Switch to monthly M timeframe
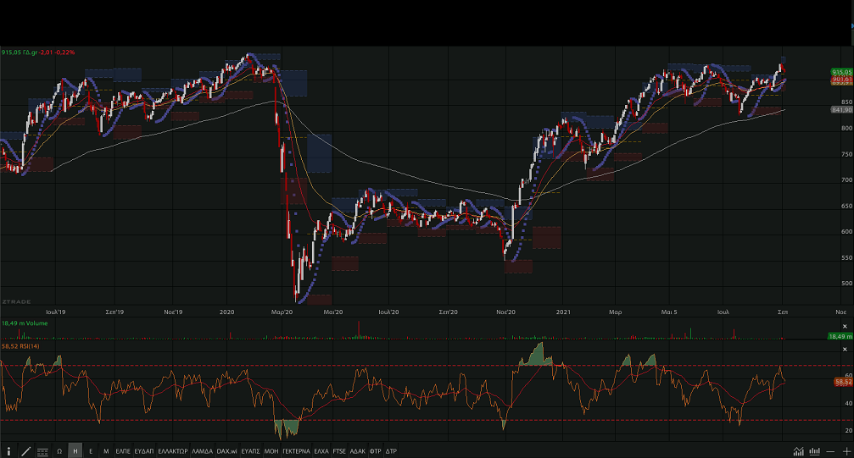854x458 pixels. coord(106,451)
